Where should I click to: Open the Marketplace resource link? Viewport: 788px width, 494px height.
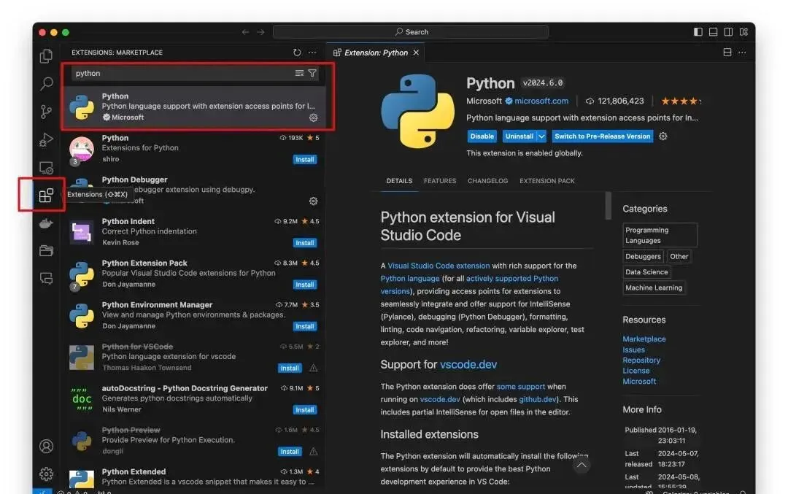coord(644,339)
